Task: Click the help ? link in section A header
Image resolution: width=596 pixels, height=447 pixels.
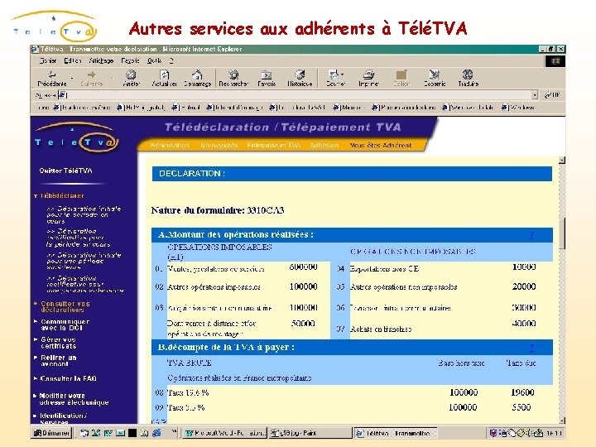Action: 531,235
